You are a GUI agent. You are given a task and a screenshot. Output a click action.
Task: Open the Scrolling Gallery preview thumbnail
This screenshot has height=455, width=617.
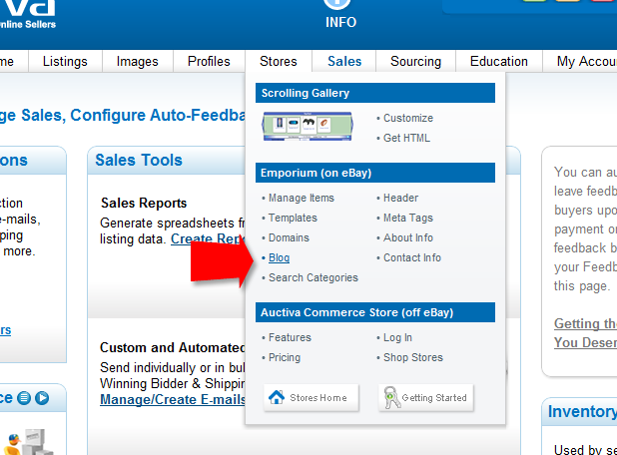point(308,127)
